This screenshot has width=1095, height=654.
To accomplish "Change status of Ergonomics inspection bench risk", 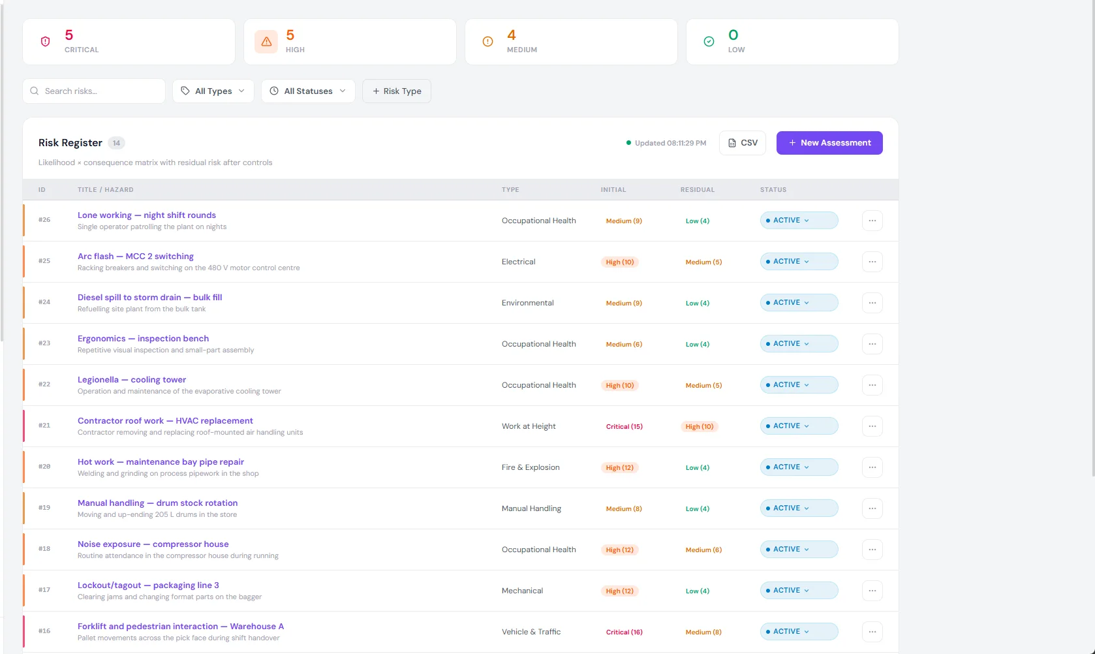I will click(799, 344).
